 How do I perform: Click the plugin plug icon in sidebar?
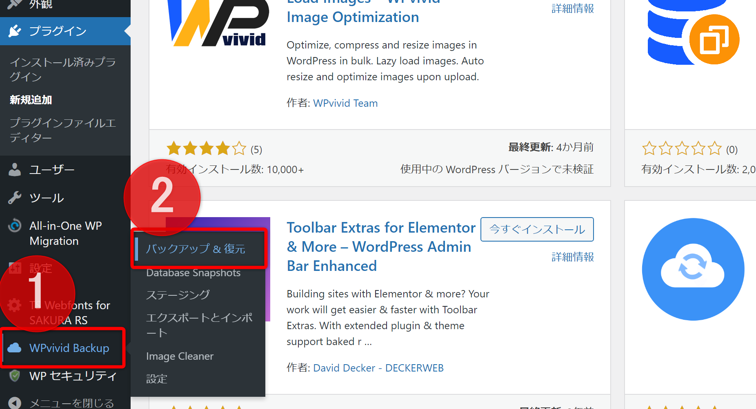click(x=15, y=31)
